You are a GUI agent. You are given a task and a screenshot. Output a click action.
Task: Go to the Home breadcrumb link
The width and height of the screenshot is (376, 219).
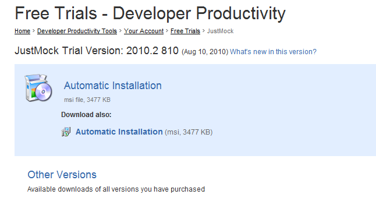coord(22,31)
